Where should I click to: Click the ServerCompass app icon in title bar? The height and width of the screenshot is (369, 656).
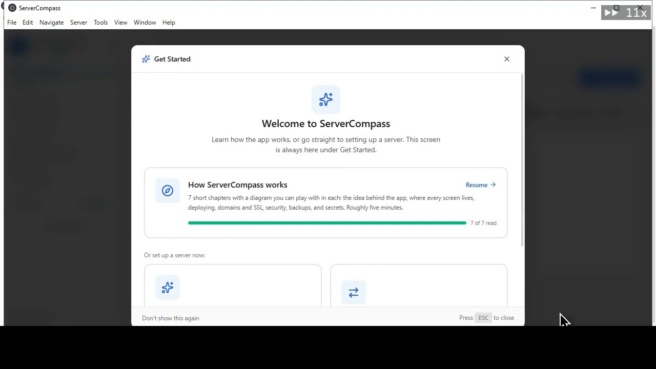12,8
